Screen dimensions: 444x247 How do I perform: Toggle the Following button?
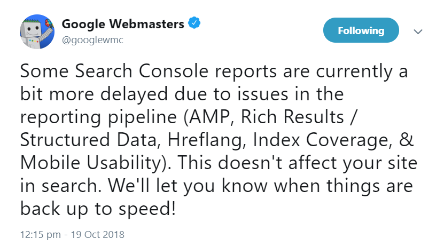point(361,30)
